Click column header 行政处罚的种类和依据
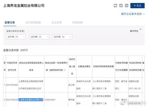The width and height of the screenshot is (148, 107). [x=103, y=67]
